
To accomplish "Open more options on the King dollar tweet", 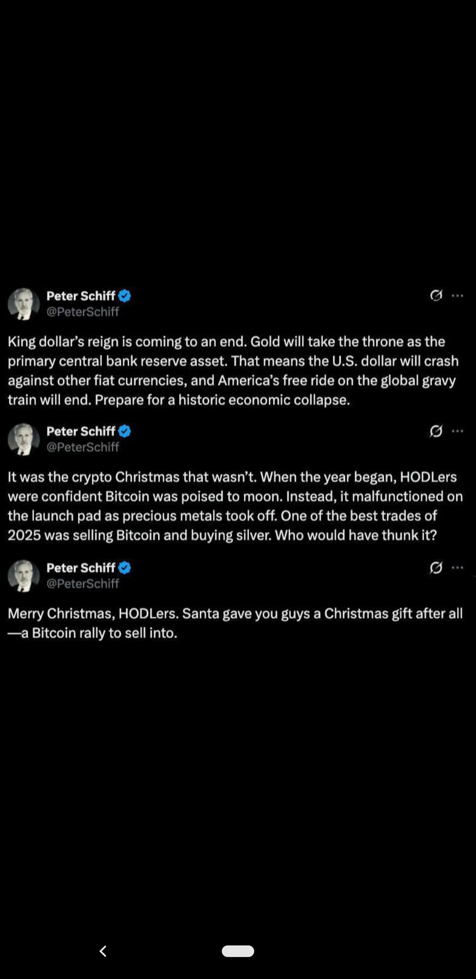I will [457, 296].
